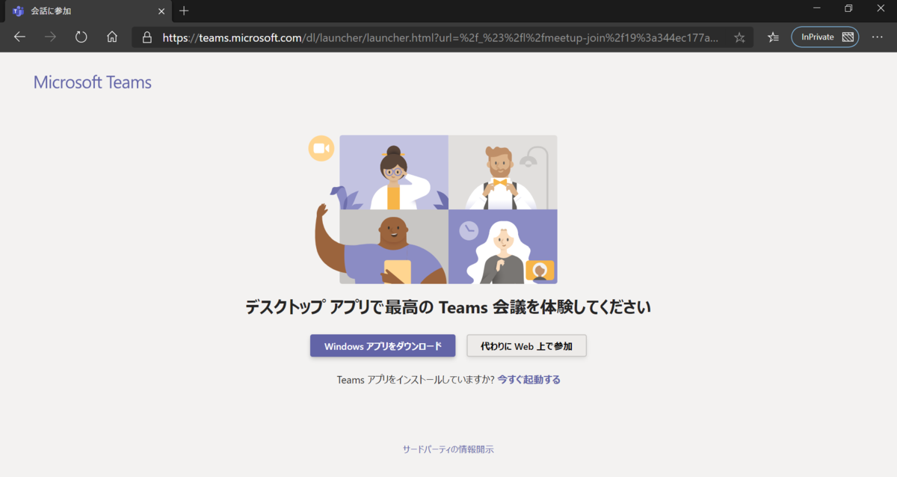Click Windows アプリをダウンロード button
The width and height of the screenshot is (897, 477).
point(383,346)
